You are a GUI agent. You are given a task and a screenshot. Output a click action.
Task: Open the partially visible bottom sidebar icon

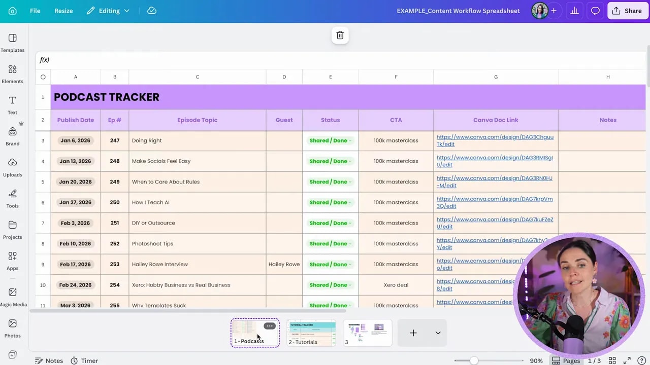[13, 355]
